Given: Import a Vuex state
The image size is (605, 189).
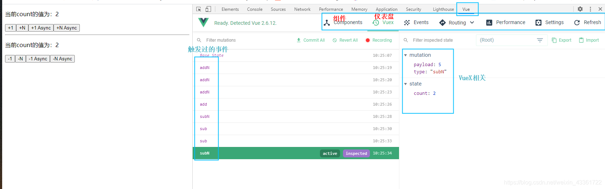Looking at the screenshot, I should 589,40.
